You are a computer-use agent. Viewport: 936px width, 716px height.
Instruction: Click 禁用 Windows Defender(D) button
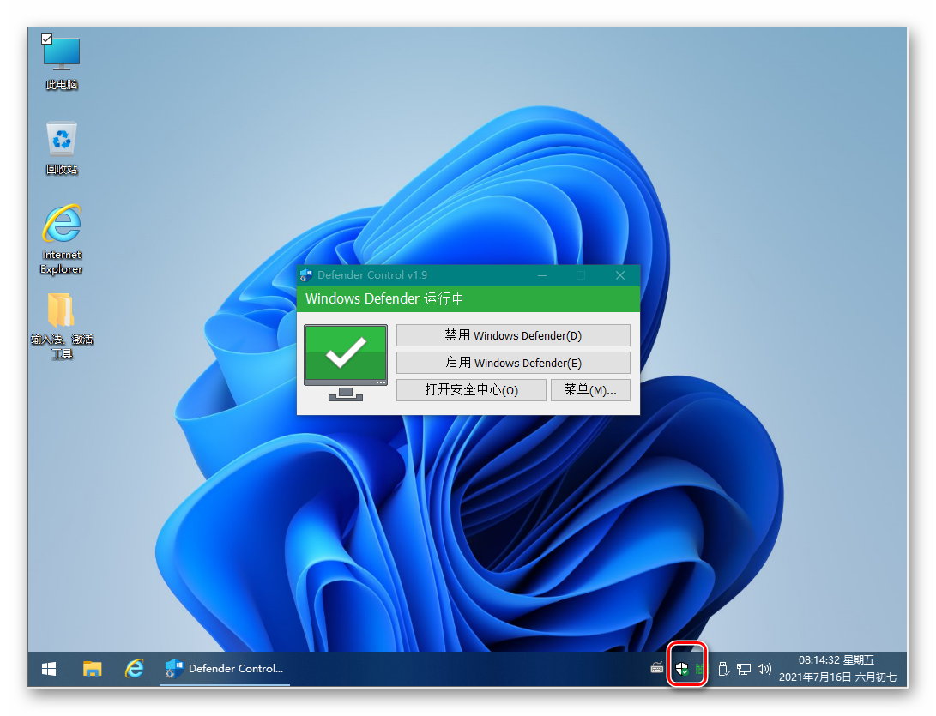[513, 335]
